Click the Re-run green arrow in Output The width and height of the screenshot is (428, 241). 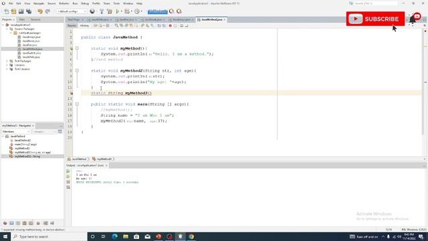(68, 171)
